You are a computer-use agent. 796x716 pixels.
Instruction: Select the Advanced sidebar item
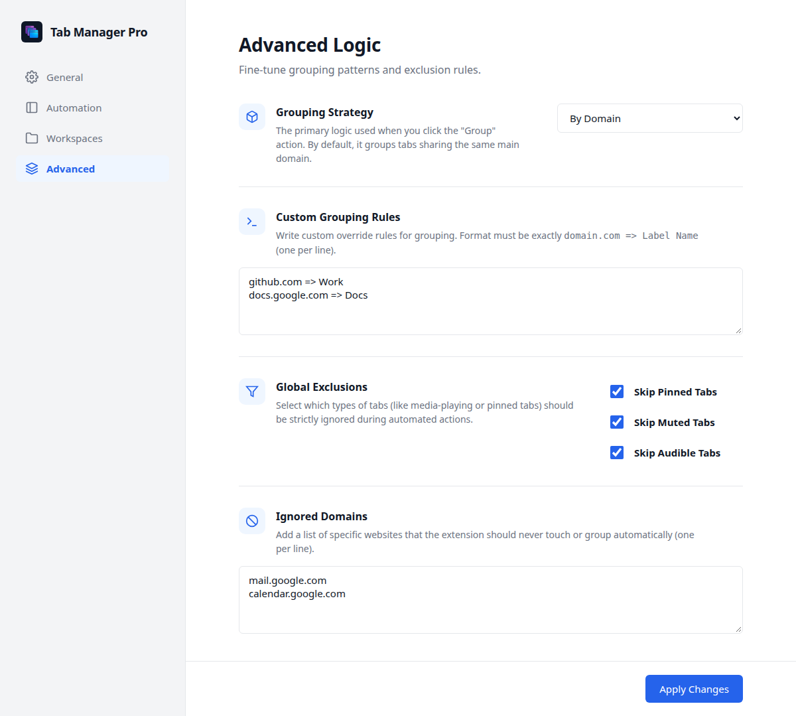(x=93, y=169)
